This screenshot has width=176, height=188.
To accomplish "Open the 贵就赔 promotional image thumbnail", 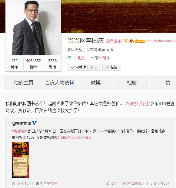I will pos(20,160).
